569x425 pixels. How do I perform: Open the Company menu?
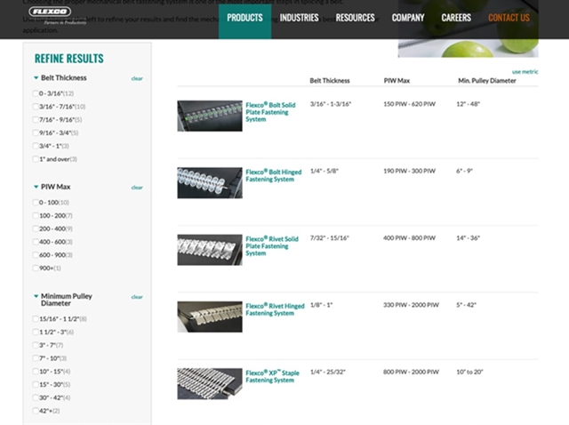coord(408,18)
